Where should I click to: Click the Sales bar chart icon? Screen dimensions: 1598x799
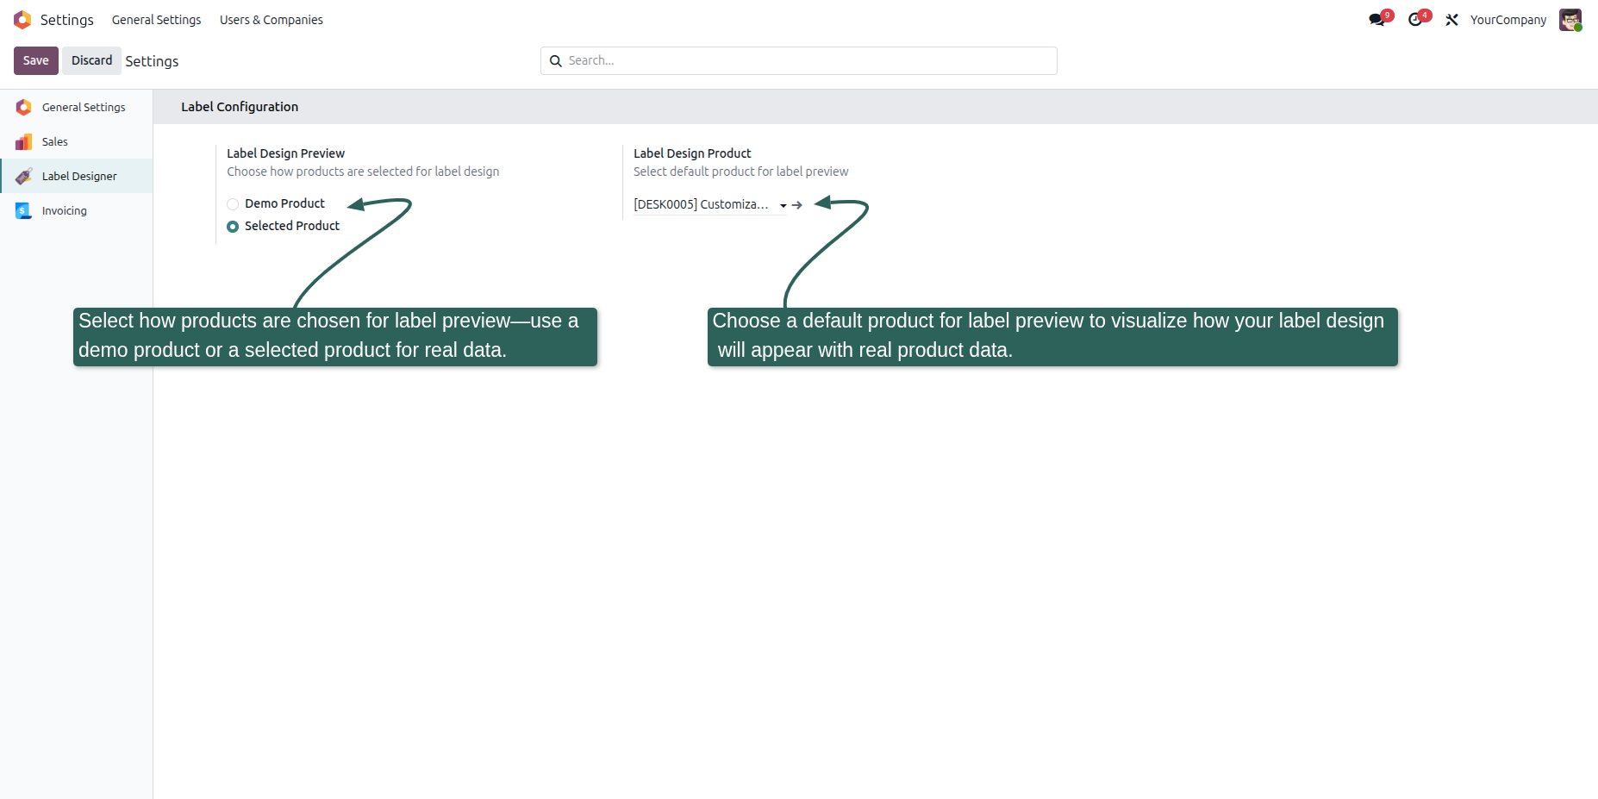click(24, 141)
